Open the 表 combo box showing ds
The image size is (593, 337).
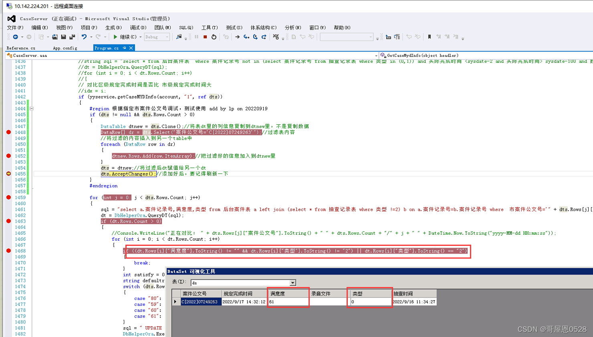[x=293, y=283]
